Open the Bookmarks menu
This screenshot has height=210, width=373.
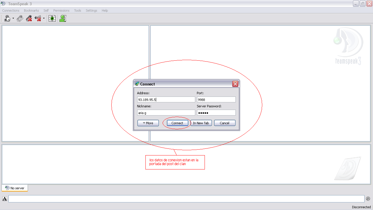(31, 10)
